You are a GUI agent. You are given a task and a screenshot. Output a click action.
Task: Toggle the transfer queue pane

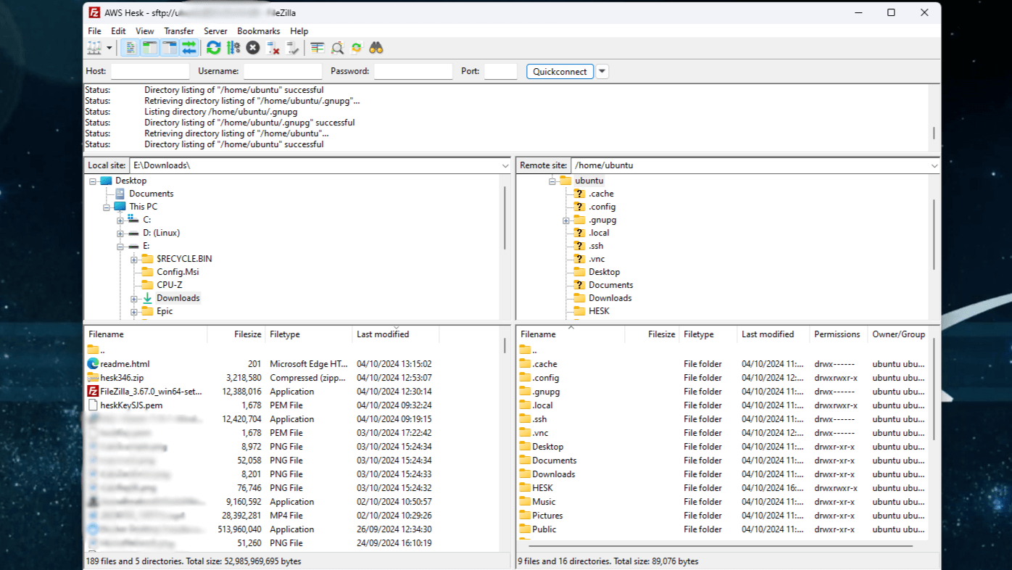click(188, 47)
